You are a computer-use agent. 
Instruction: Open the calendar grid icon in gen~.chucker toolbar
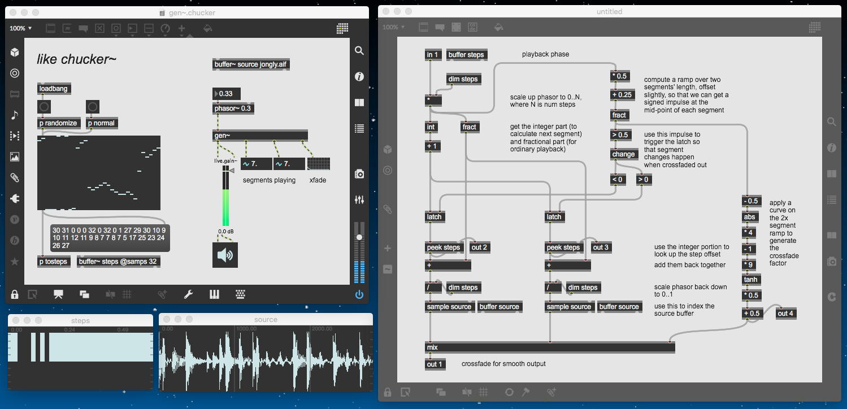(342, 28)
